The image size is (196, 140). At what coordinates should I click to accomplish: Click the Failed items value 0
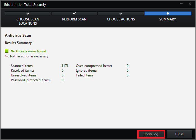point(127,75)
